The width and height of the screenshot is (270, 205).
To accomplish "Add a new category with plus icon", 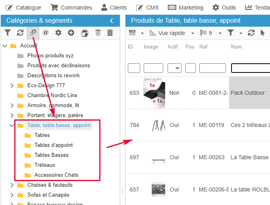I will pos(71,33).
